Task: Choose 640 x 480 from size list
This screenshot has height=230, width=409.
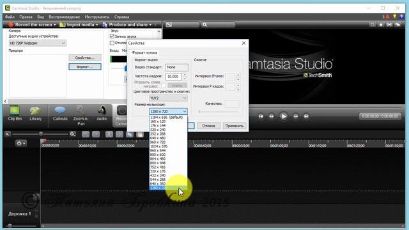Action: [168, 138]
